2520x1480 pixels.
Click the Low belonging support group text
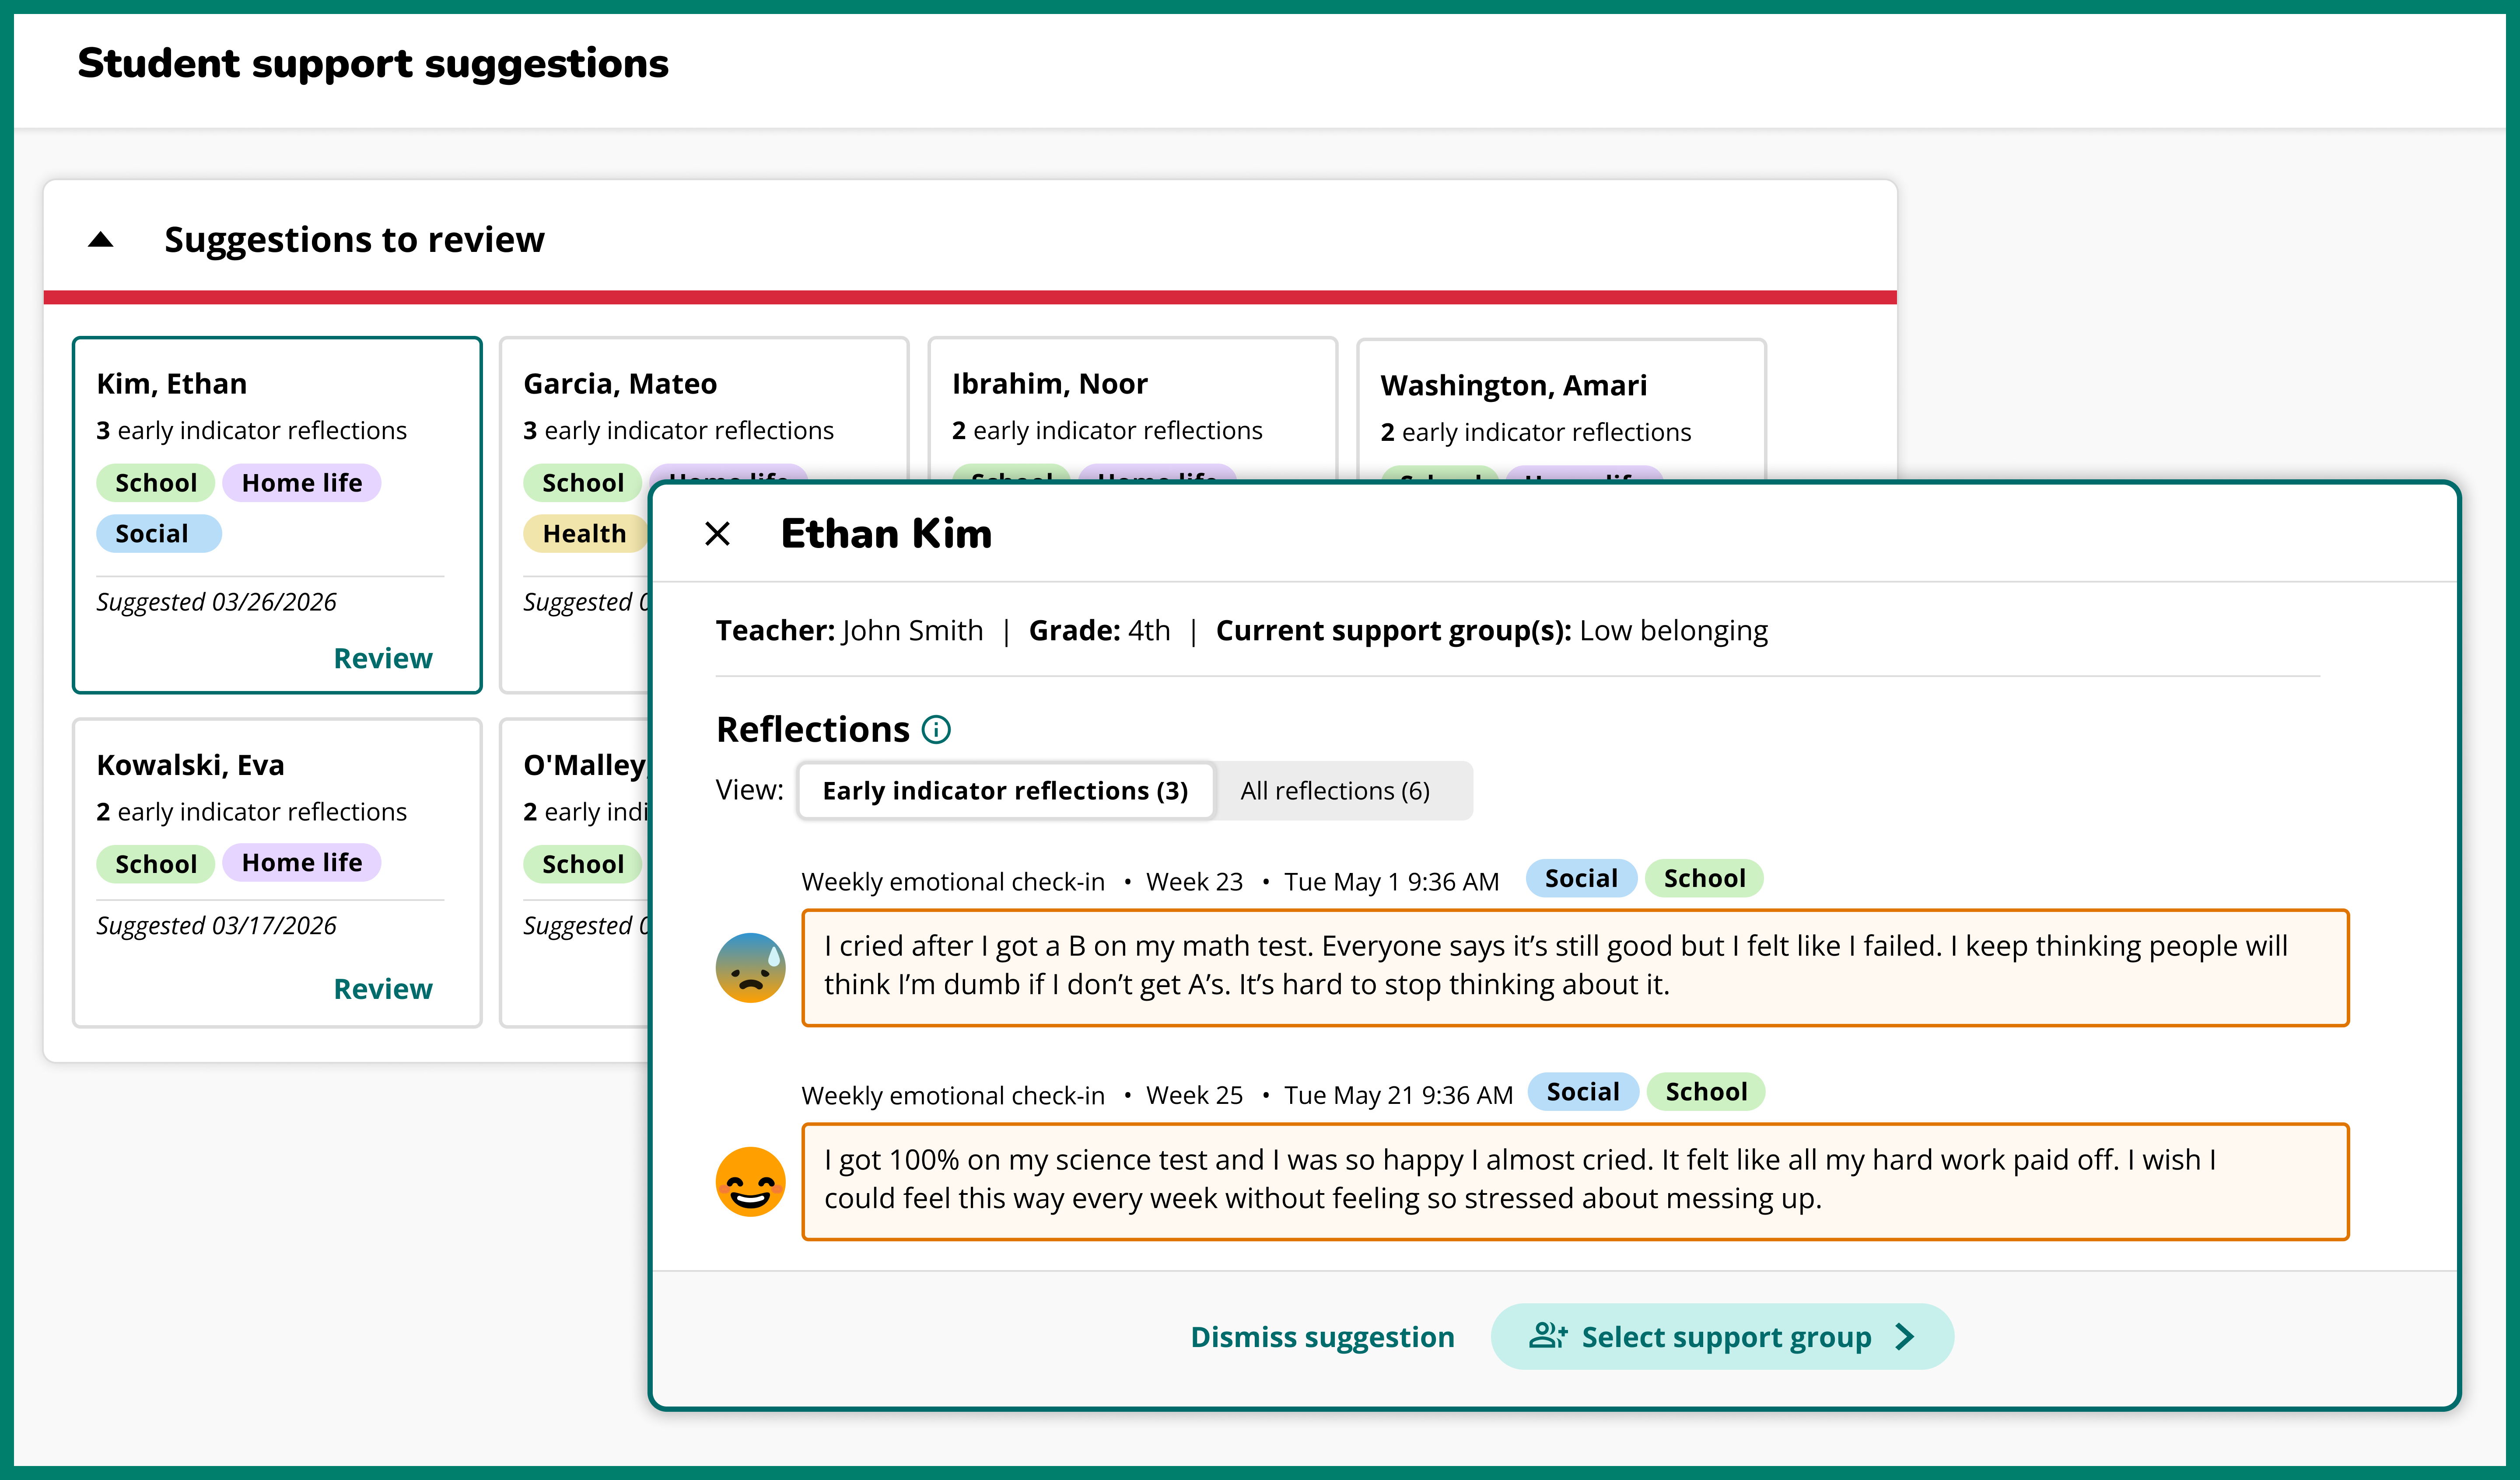[x=1673, y=631]
